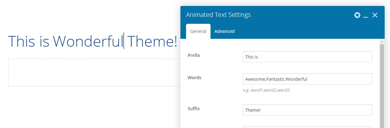This screenshot has height=128, width=390.
Task: Select the Suffix field with Theme!
Action: point(307,110)
